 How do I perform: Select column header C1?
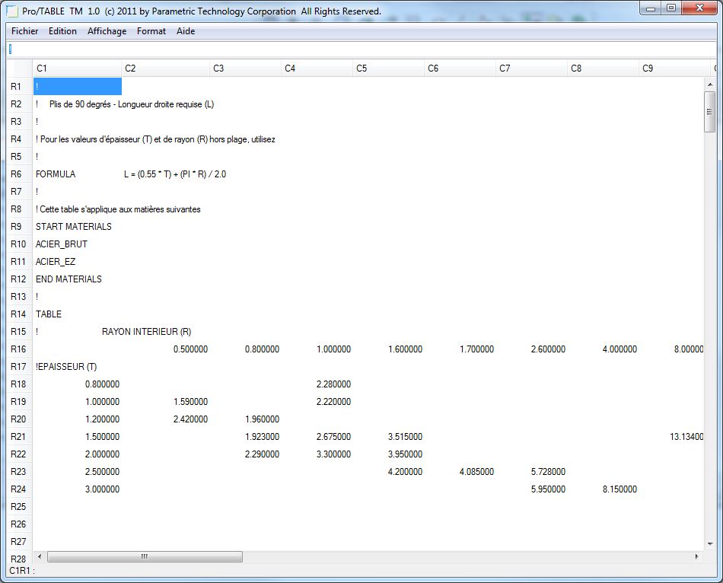(x=77, y=68)
